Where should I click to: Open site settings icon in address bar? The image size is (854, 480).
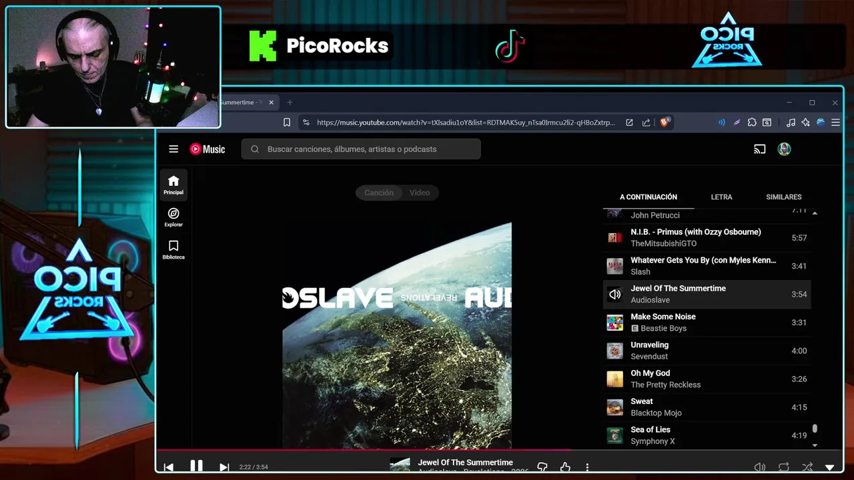[x=306, y=123]
